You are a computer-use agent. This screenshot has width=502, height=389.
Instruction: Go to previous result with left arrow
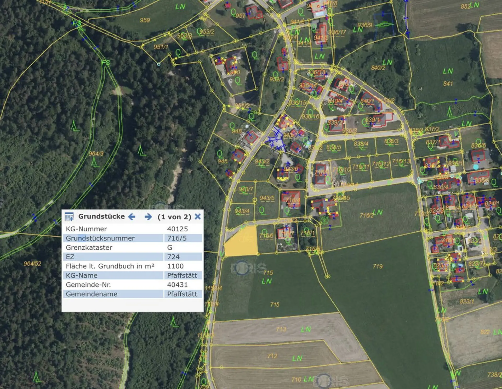pyautogui.click(x=132, y=217)
